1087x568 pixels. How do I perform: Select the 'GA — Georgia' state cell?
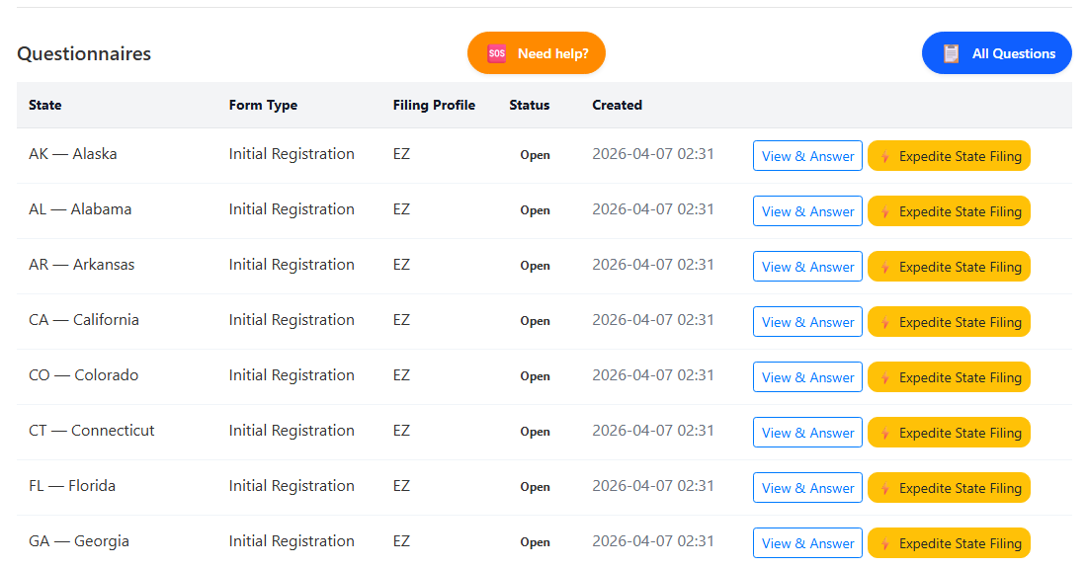click(79, 541)
